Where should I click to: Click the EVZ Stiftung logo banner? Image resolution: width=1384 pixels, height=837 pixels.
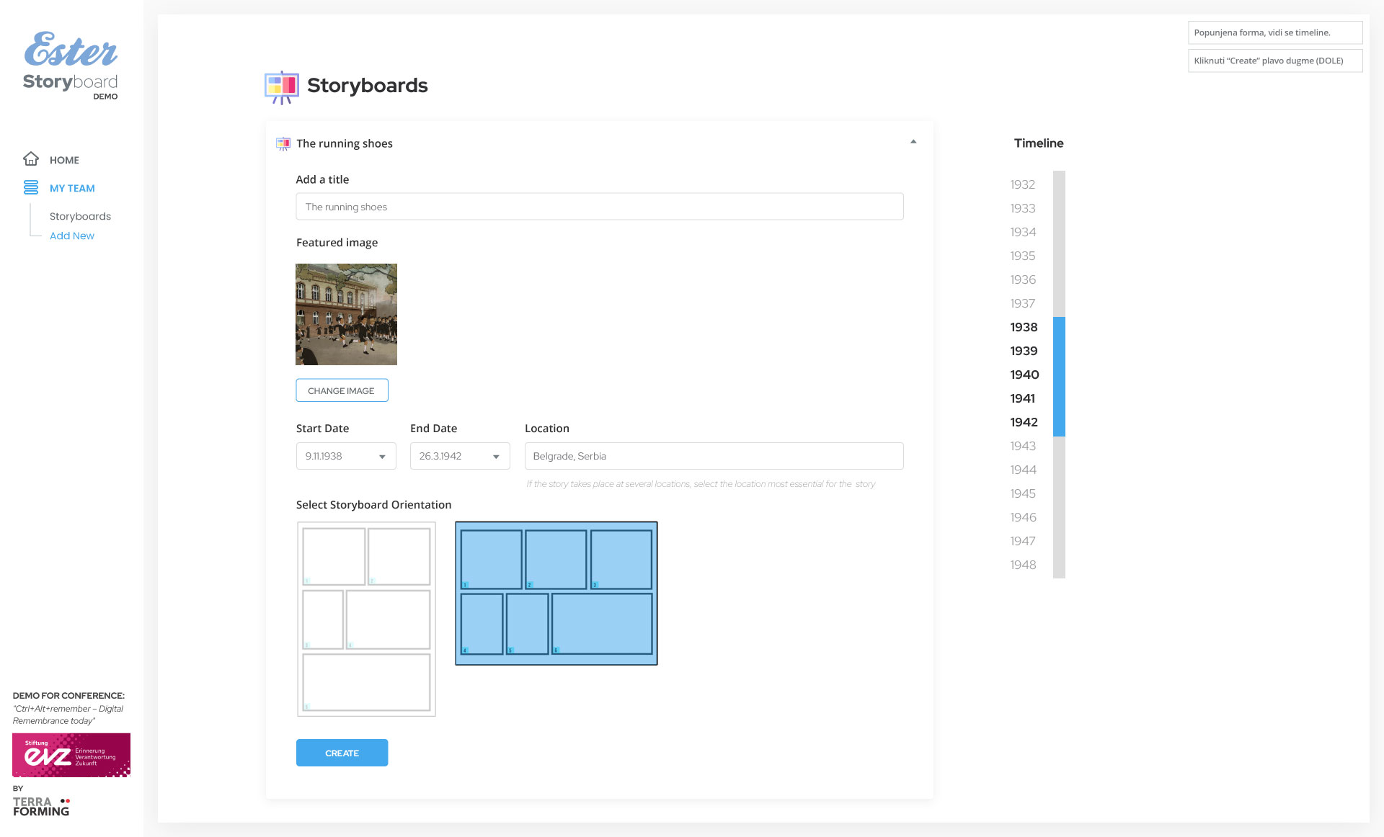coord(71,754)
